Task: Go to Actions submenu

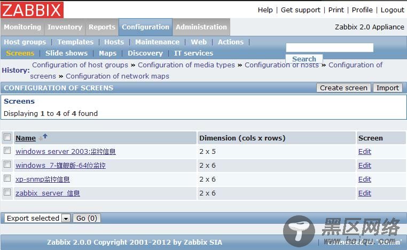Action: tap(231, 42)
